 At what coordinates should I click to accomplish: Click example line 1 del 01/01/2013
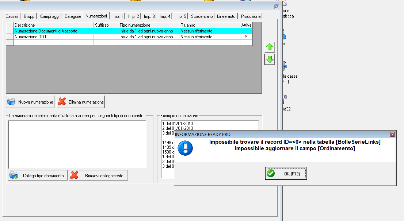tap(178, 124)
